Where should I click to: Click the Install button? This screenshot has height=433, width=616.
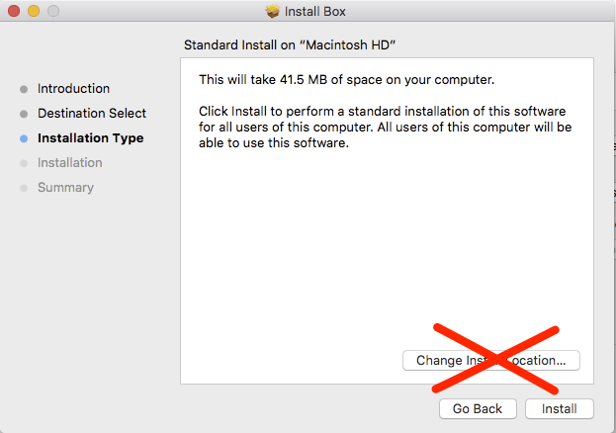click(559, 409)
